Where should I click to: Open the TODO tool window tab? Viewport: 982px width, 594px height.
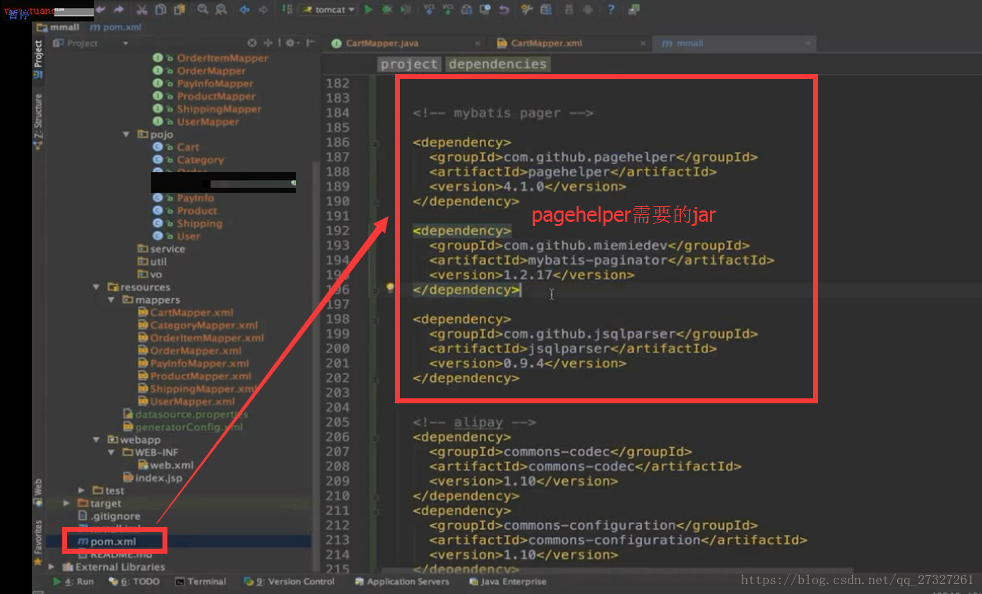tap(134, 581)
